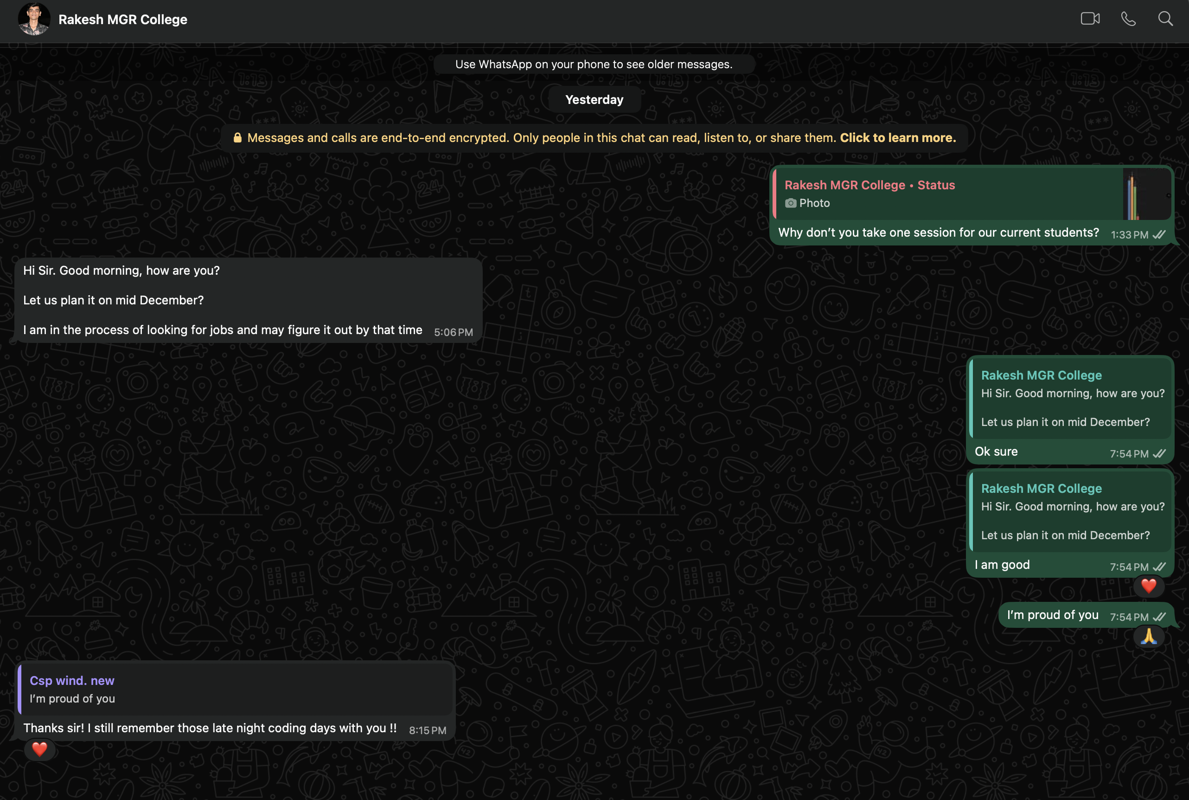The image size is (1189, 800).
Task: Open Rakesh MGR College profile picture
Action: pyautogui.click(x=34, y=19)
